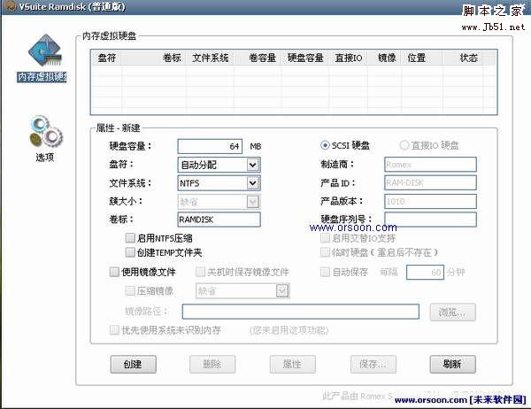Sort by the 状态 column header
The height and width of the screenshot is (409, 531).
coord(463,58)
